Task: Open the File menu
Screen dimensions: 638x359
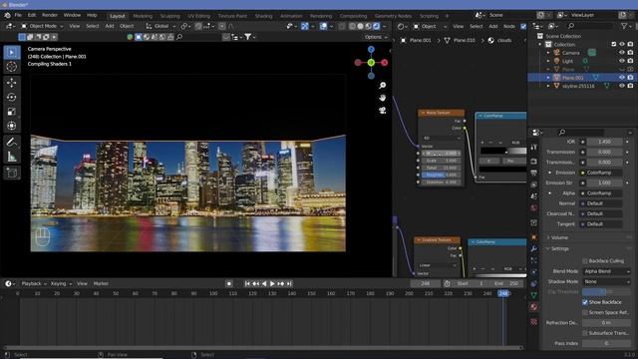Action: (18, 15)
